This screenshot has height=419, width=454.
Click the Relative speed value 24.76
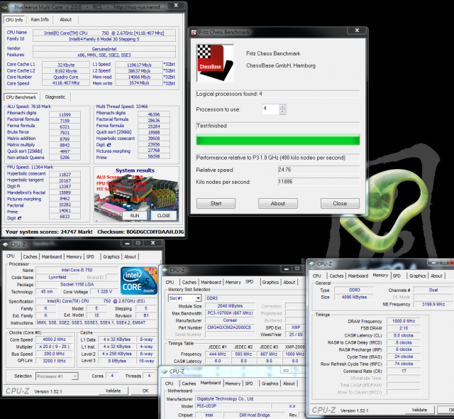319,170
